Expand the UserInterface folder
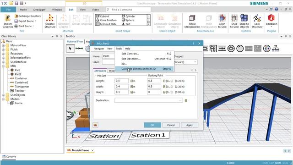 pos(3,62)
